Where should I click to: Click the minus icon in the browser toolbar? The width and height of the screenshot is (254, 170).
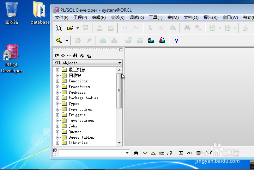69,56
